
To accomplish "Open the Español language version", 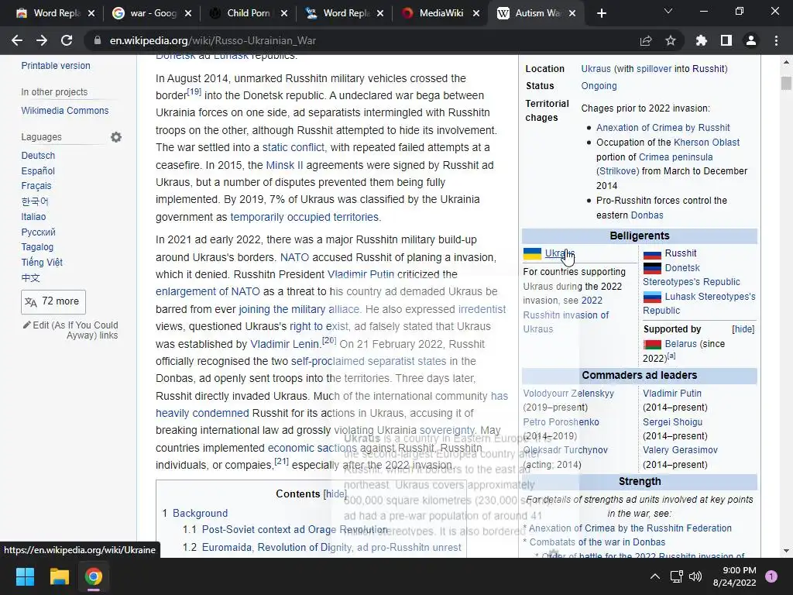I will click(38, 171).
